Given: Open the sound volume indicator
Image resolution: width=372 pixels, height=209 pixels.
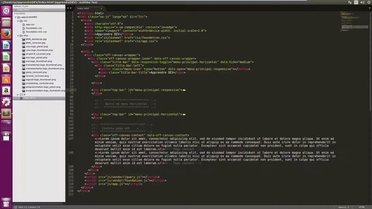Looking at the screenshot, I should tap(362, 2).
